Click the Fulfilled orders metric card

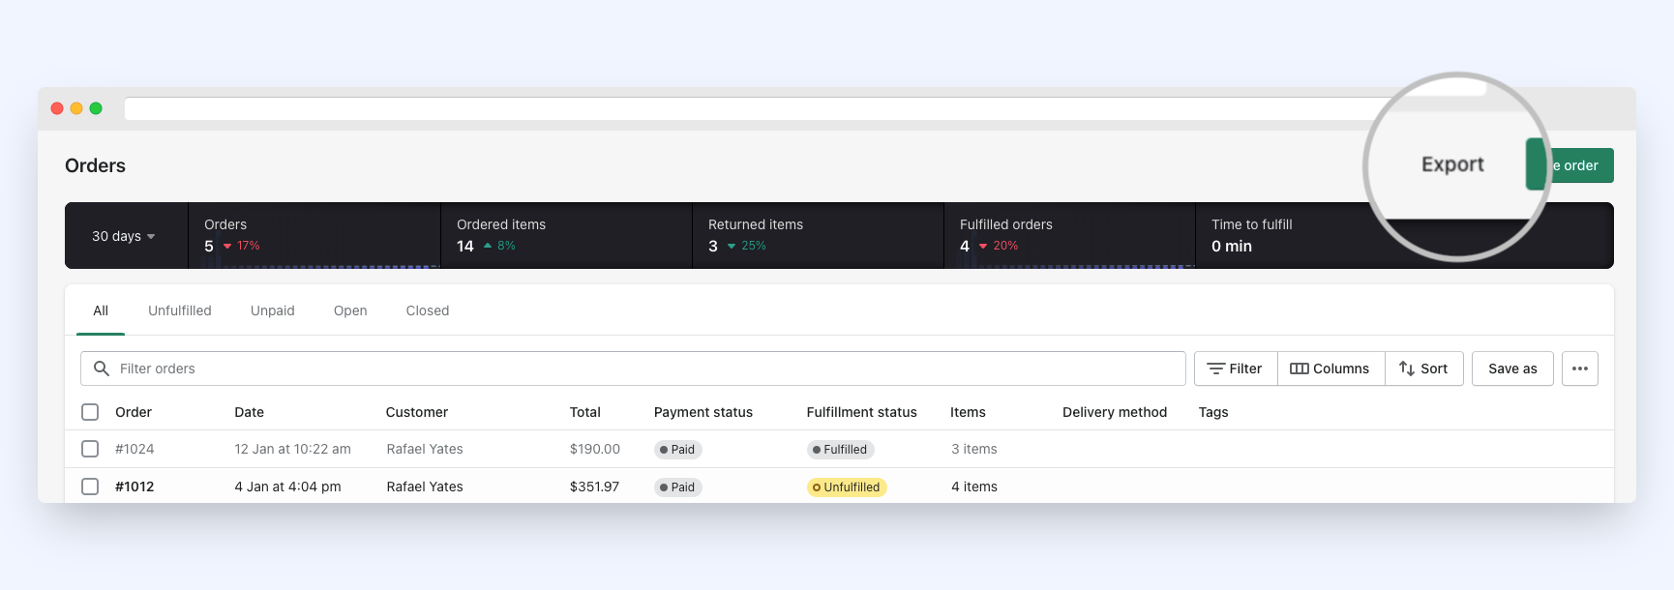[x=1069, y=235]
